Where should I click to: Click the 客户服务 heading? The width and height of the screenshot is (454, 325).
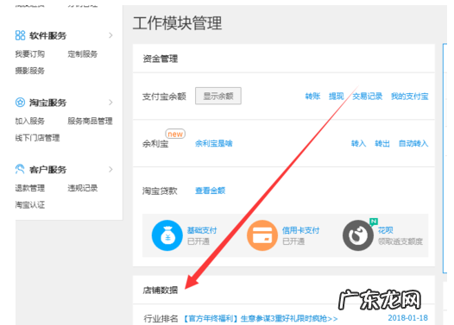pos(47,170)
